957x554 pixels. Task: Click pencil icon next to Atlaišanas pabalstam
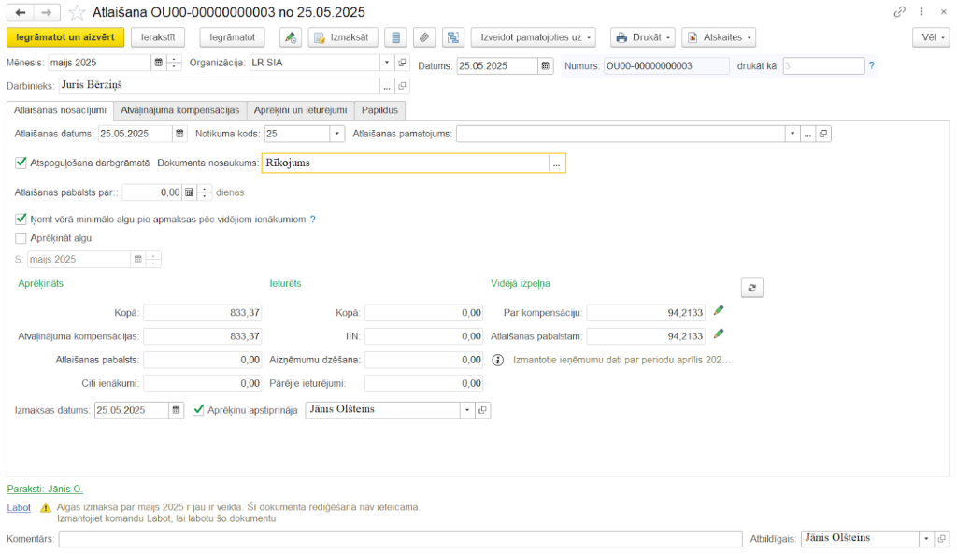point(718,334)
